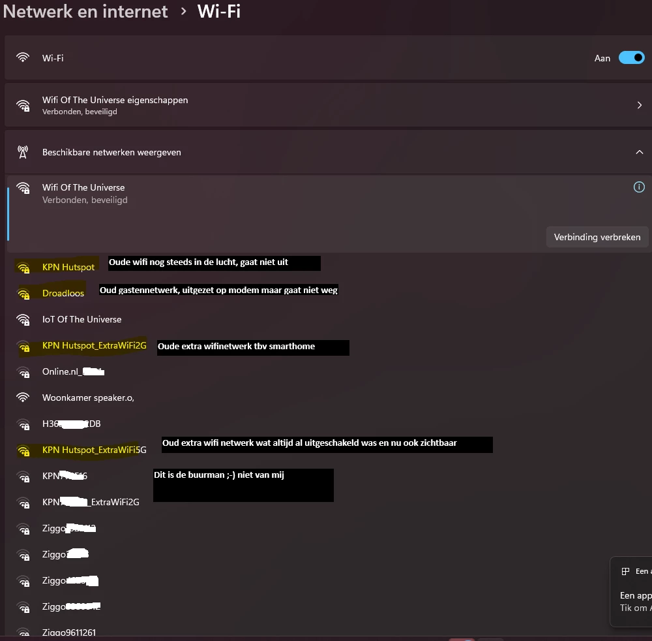Select the Droadloos network entry

click(63, 294)
